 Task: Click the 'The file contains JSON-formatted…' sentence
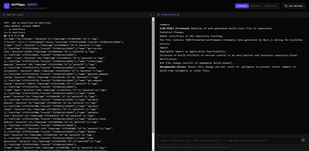click(231, 42)
